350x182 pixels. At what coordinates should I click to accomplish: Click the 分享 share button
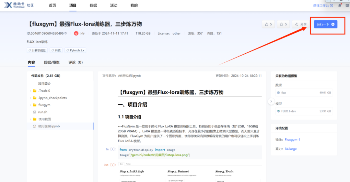pos(300,24)
